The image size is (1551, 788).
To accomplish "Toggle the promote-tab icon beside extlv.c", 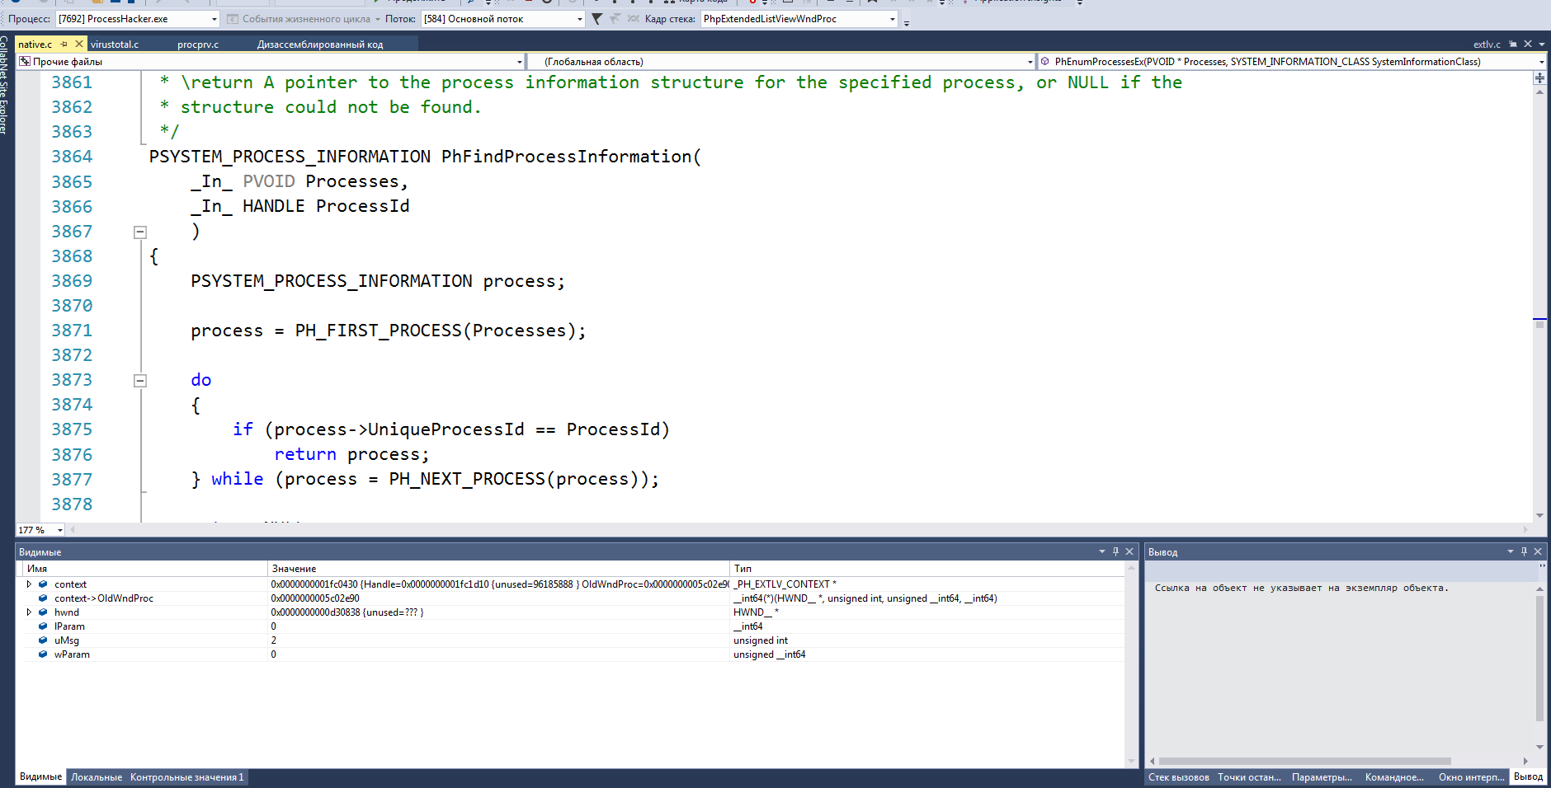I will (x=1513, y=45).
